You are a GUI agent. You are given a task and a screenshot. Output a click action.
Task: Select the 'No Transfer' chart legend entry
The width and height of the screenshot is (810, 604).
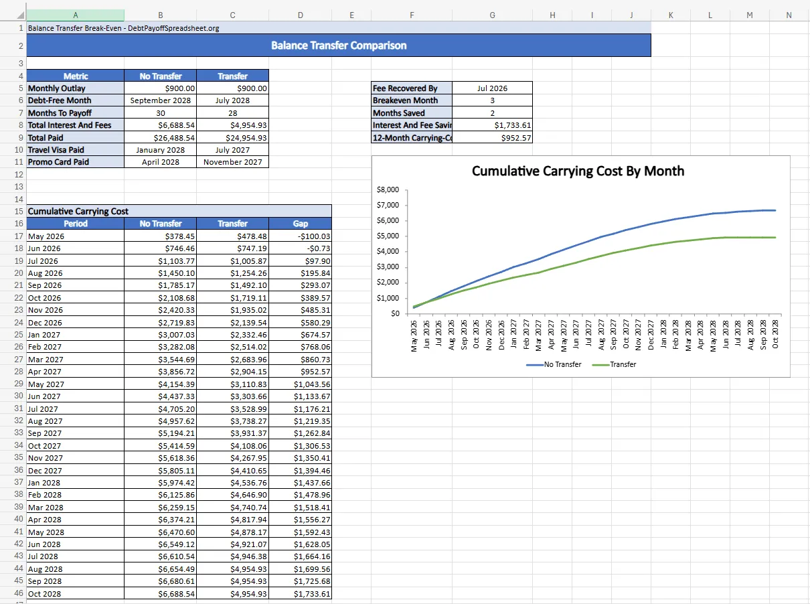[554, 364]
